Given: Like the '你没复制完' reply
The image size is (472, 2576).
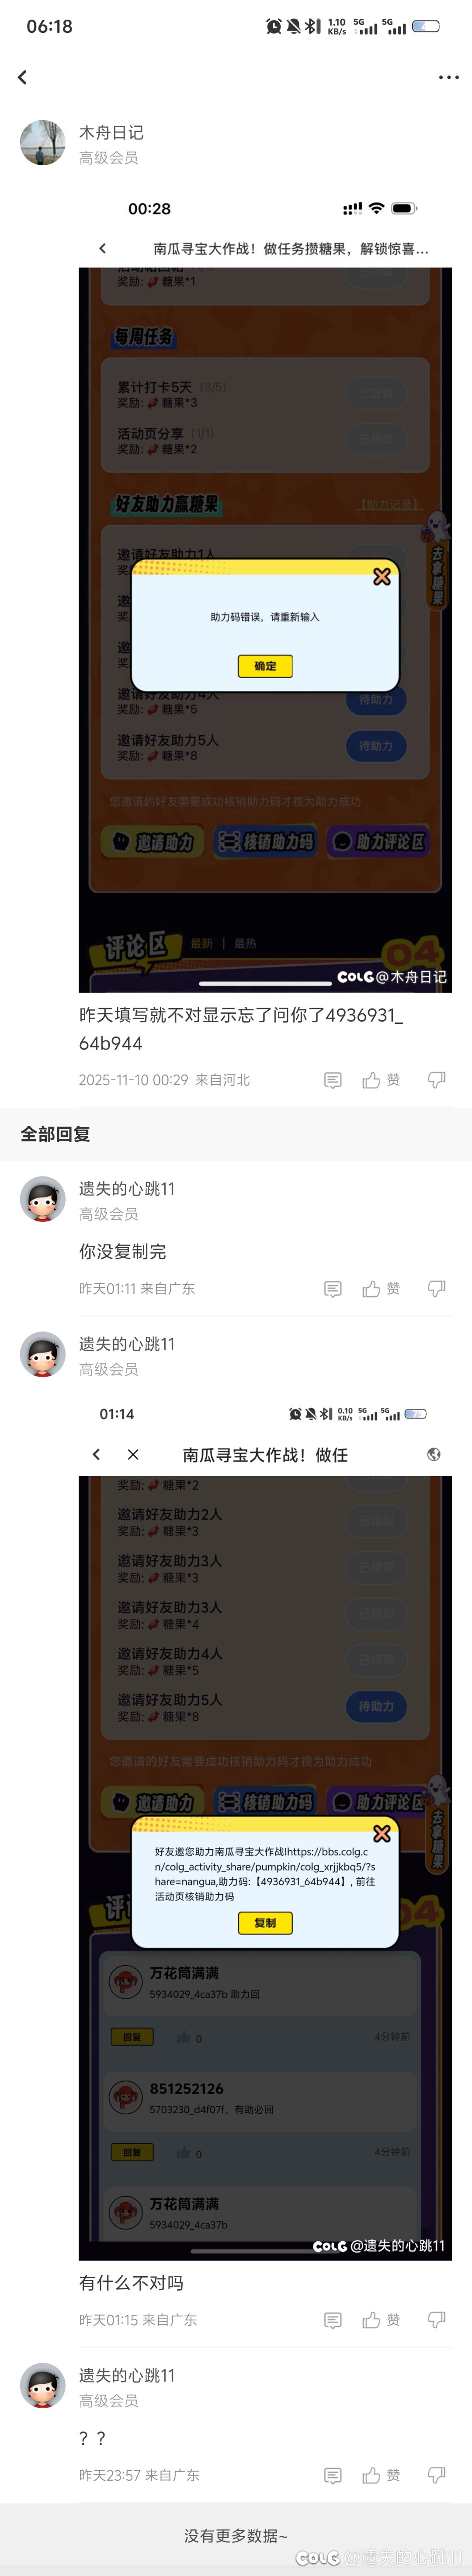Looking at the screenshot, I should coord(381,1289).
